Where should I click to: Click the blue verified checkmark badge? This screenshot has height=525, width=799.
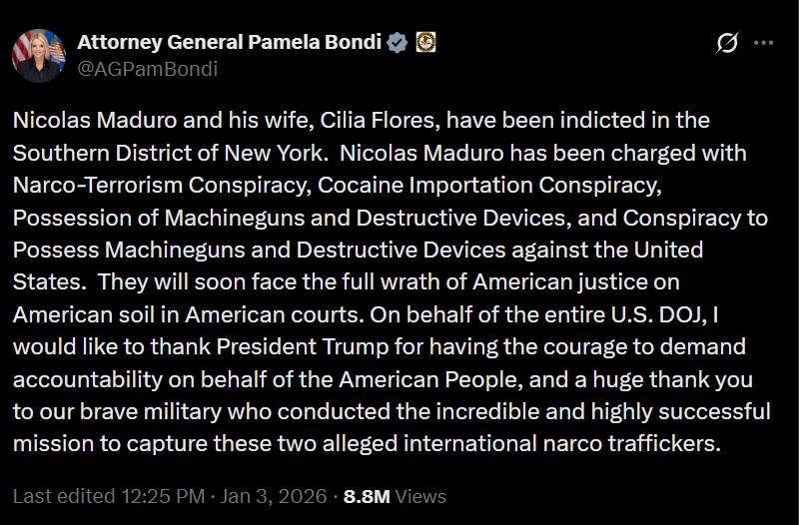pos(398,42)
